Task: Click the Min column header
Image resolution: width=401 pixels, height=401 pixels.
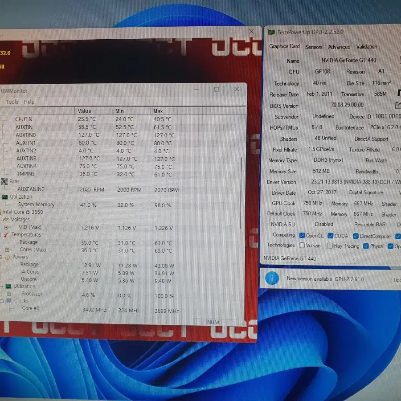Action: point(131,111)
